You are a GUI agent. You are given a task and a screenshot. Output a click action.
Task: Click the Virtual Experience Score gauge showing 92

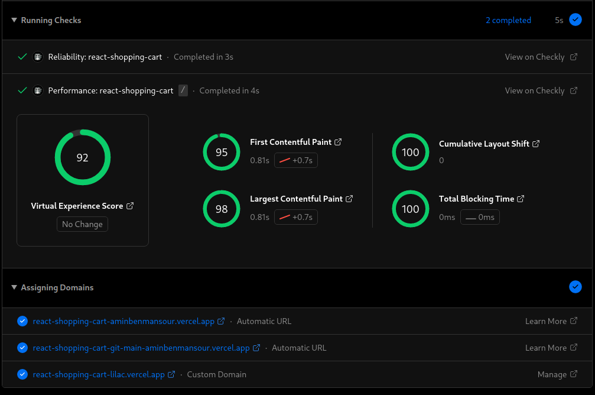(x=82, y=157)
